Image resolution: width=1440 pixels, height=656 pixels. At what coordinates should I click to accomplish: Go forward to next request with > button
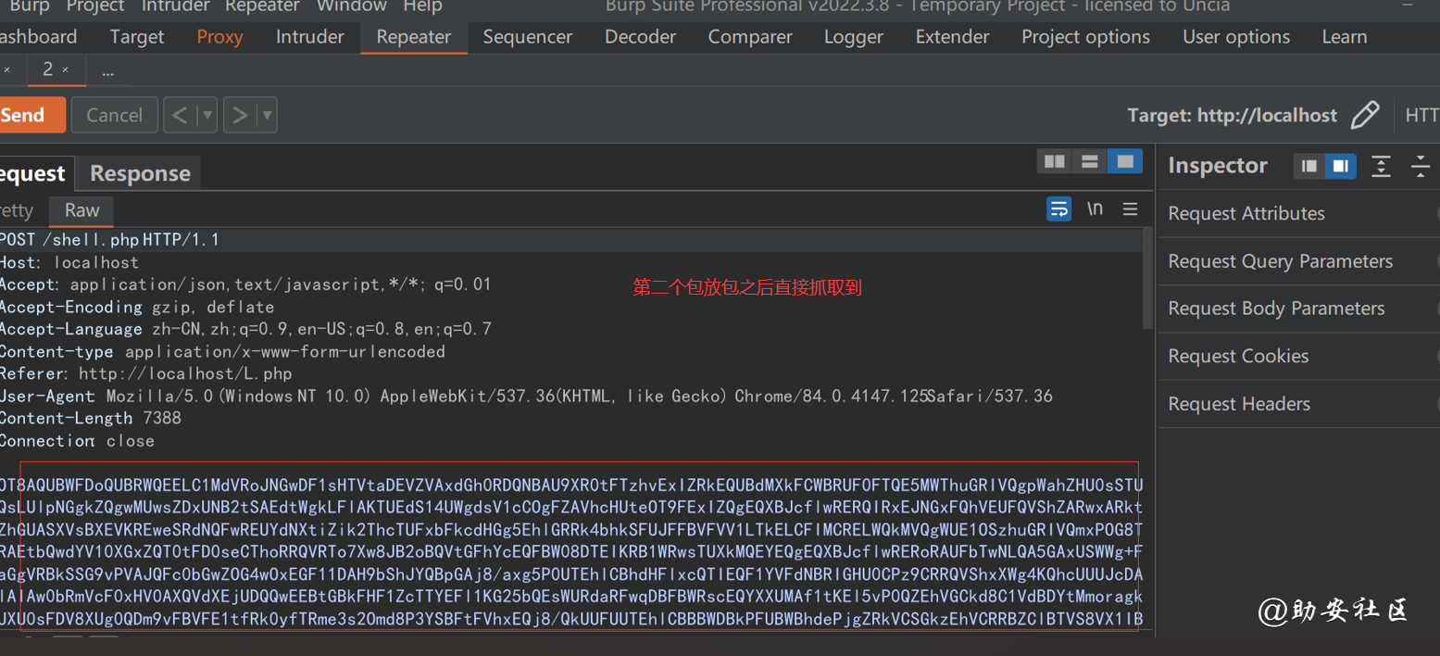(x=240, y=115)
